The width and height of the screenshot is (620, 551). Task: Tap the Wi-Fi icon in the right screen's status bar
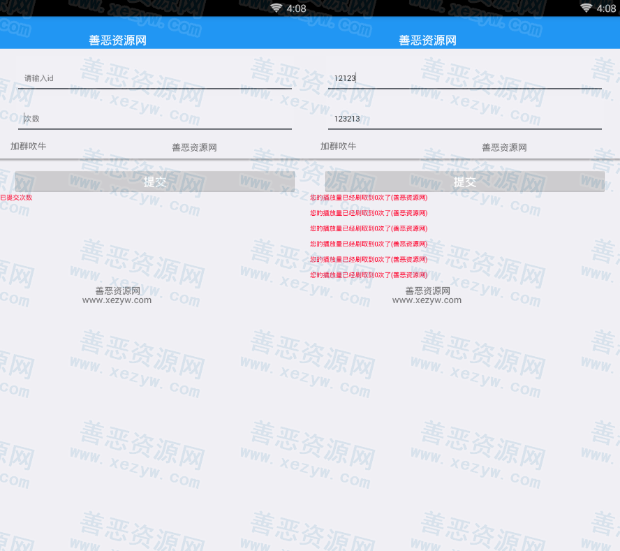[x=586, y=8]
